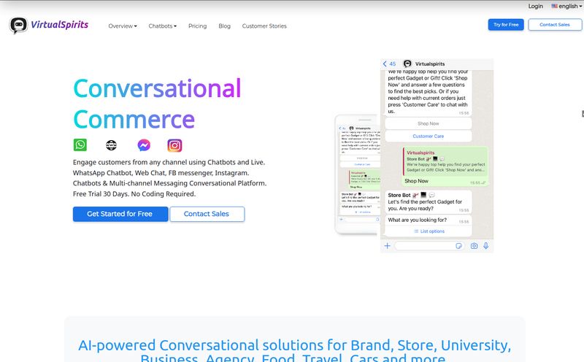Click the chat message input field
The height and width of the screenshot is (362, 584).
click(429, 246)
